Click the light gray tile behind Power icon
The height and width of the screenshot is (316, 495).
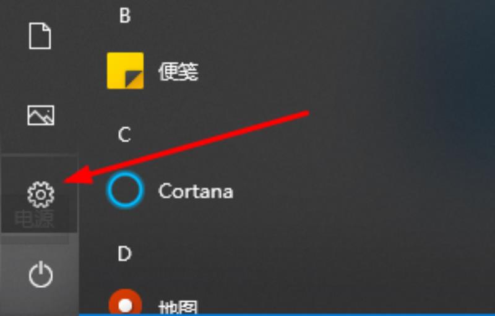(39, 275)
